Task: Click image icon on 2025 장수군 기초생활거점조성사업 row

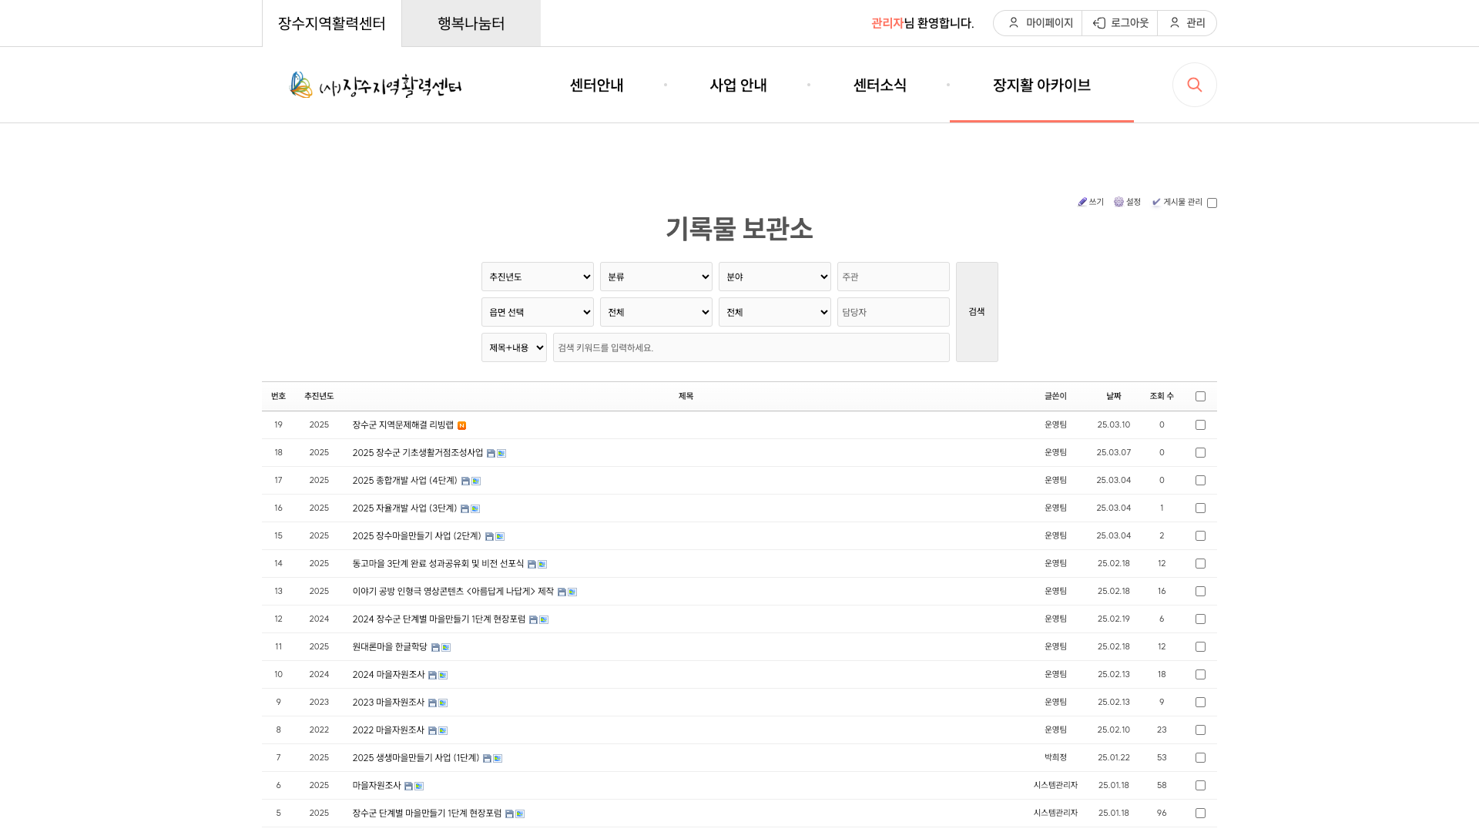Action: [501, 453]
